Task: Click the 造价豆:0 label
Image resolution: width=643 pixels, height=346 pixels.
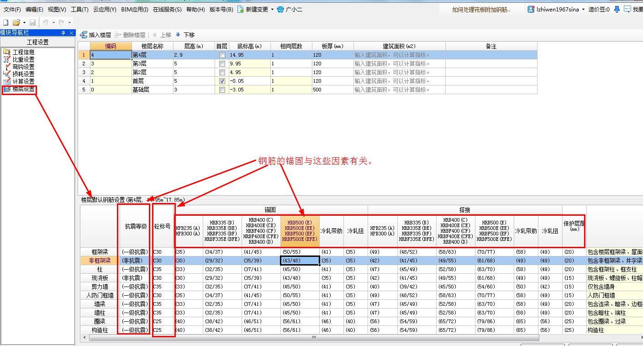Action: click(x=599, y=9)
